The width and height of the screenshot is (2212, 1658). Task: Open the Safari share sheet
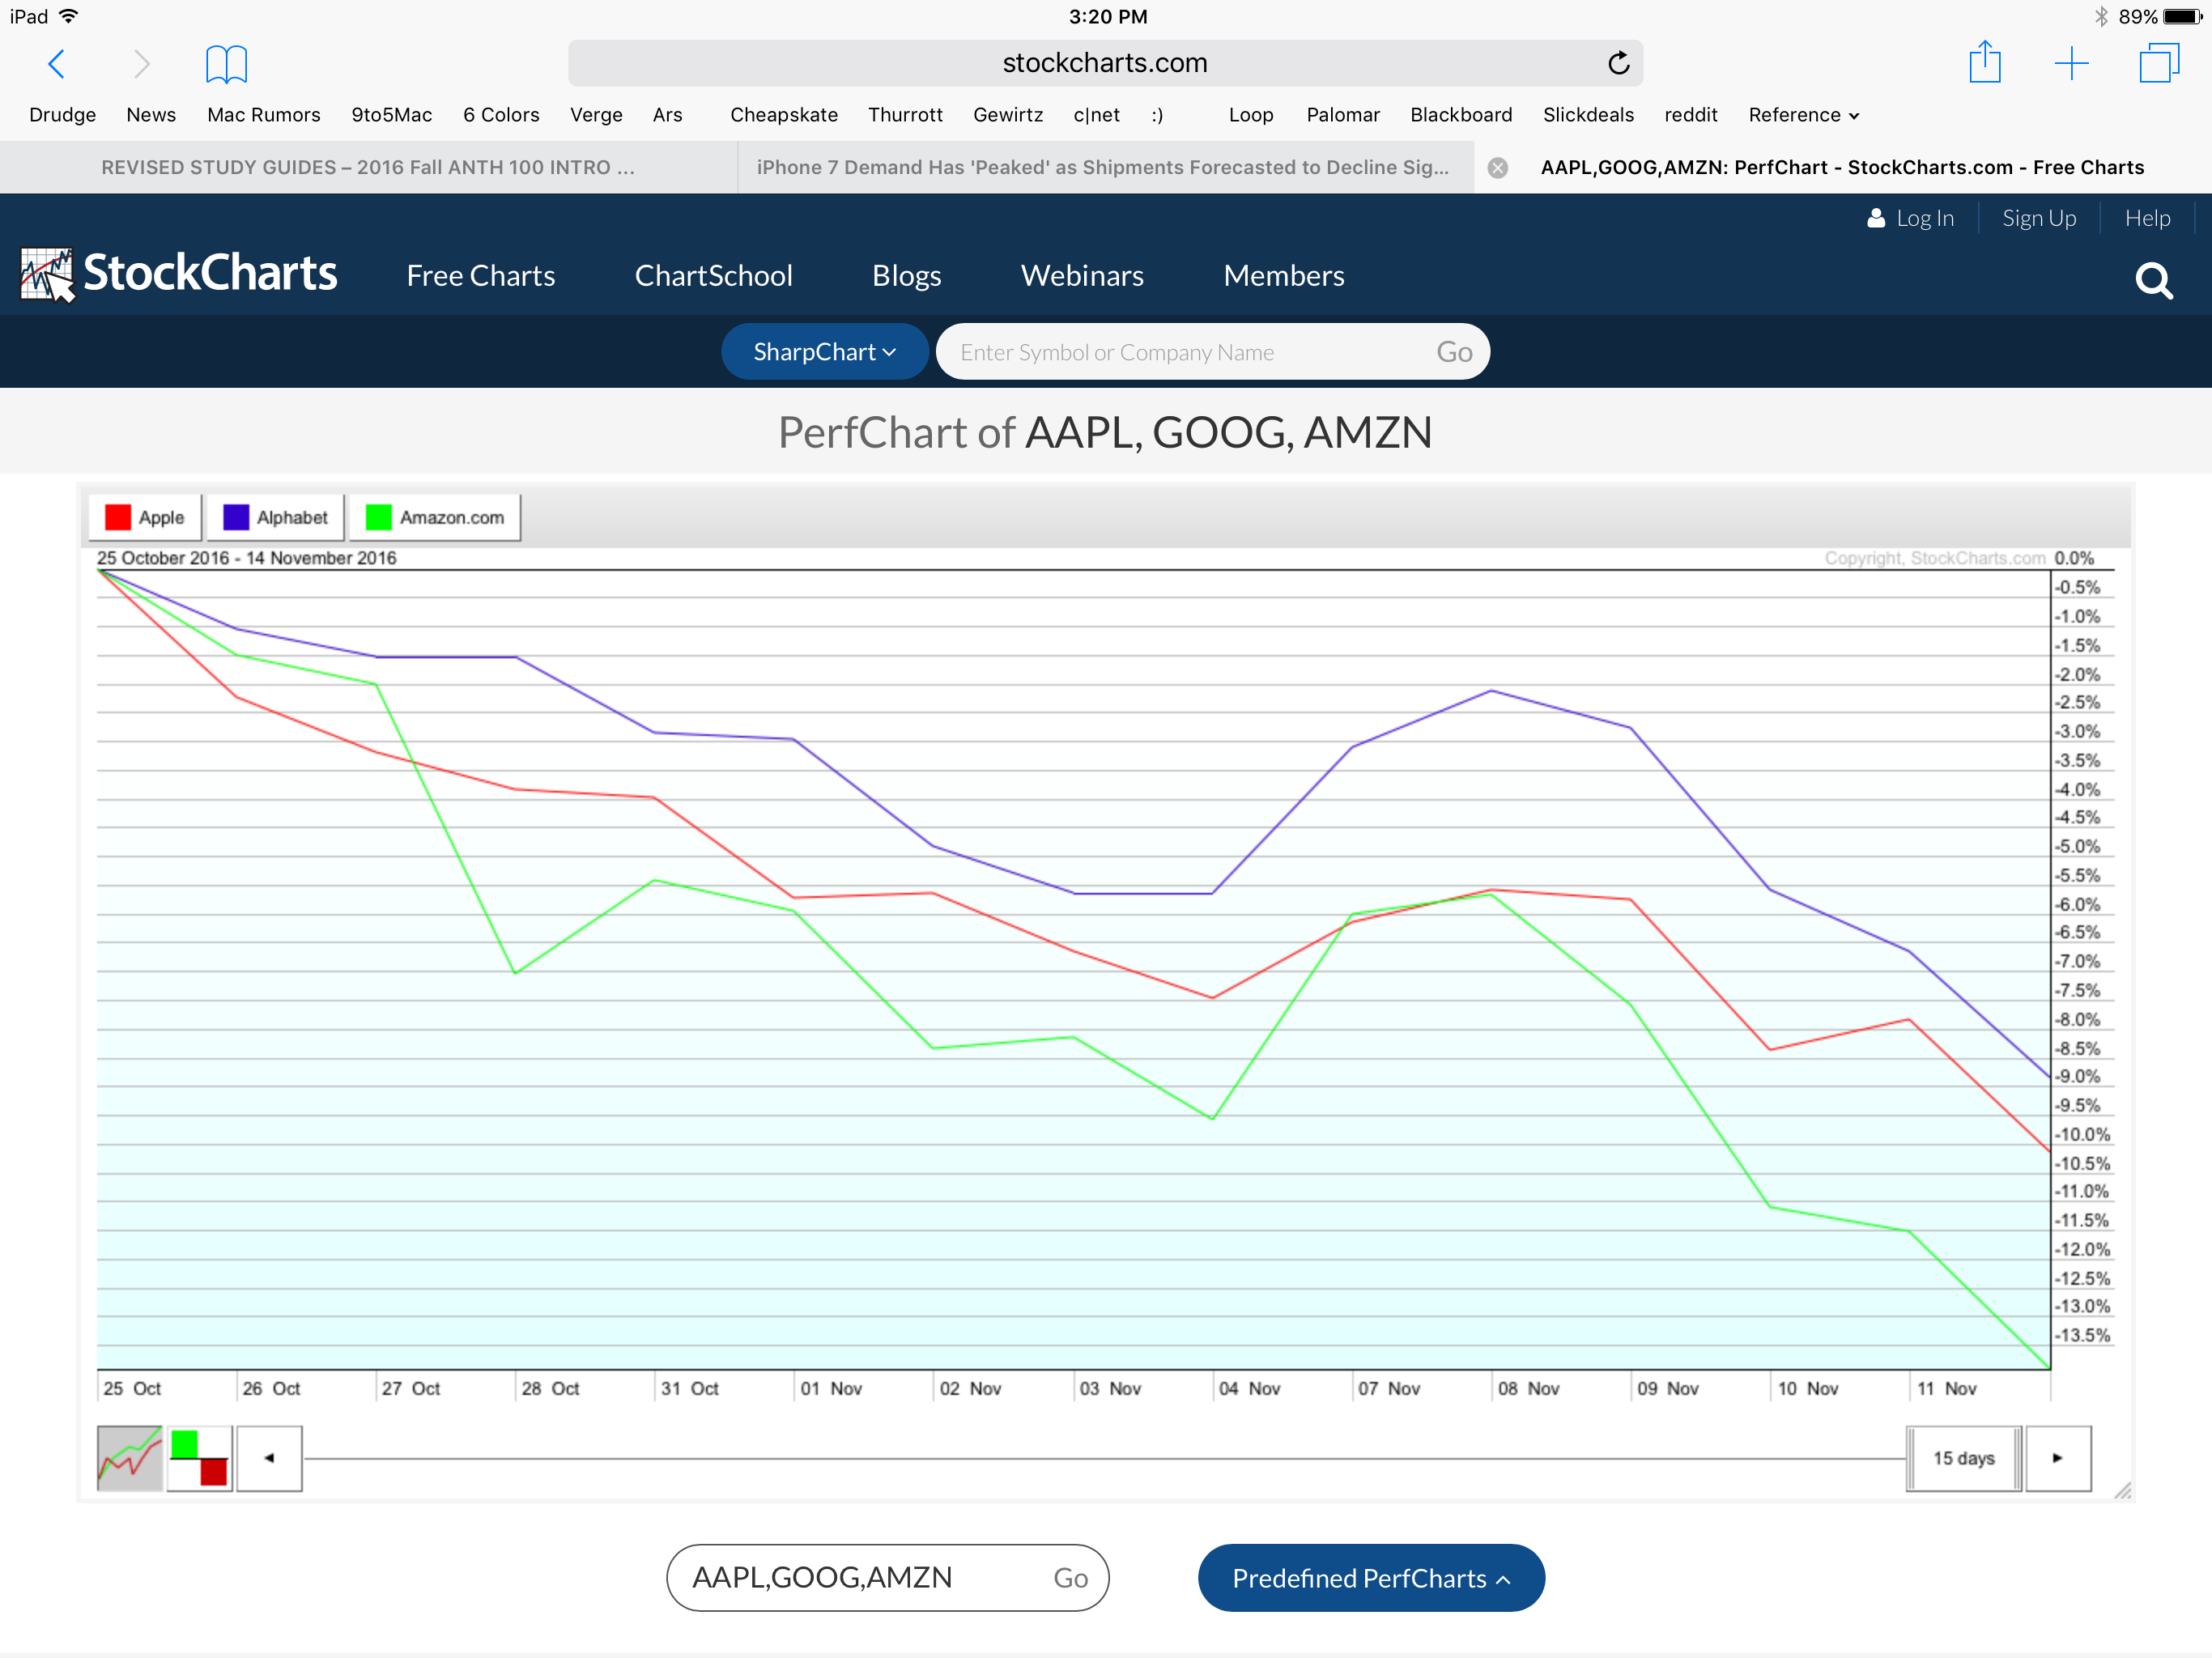click(1985, 62)
